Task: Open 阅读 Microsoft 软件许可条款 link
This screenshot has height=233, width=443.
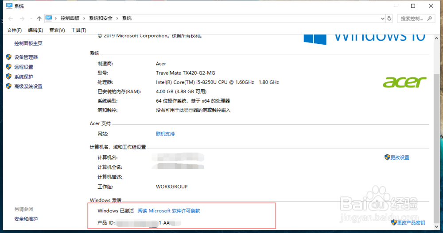Action: coord(169,211)
